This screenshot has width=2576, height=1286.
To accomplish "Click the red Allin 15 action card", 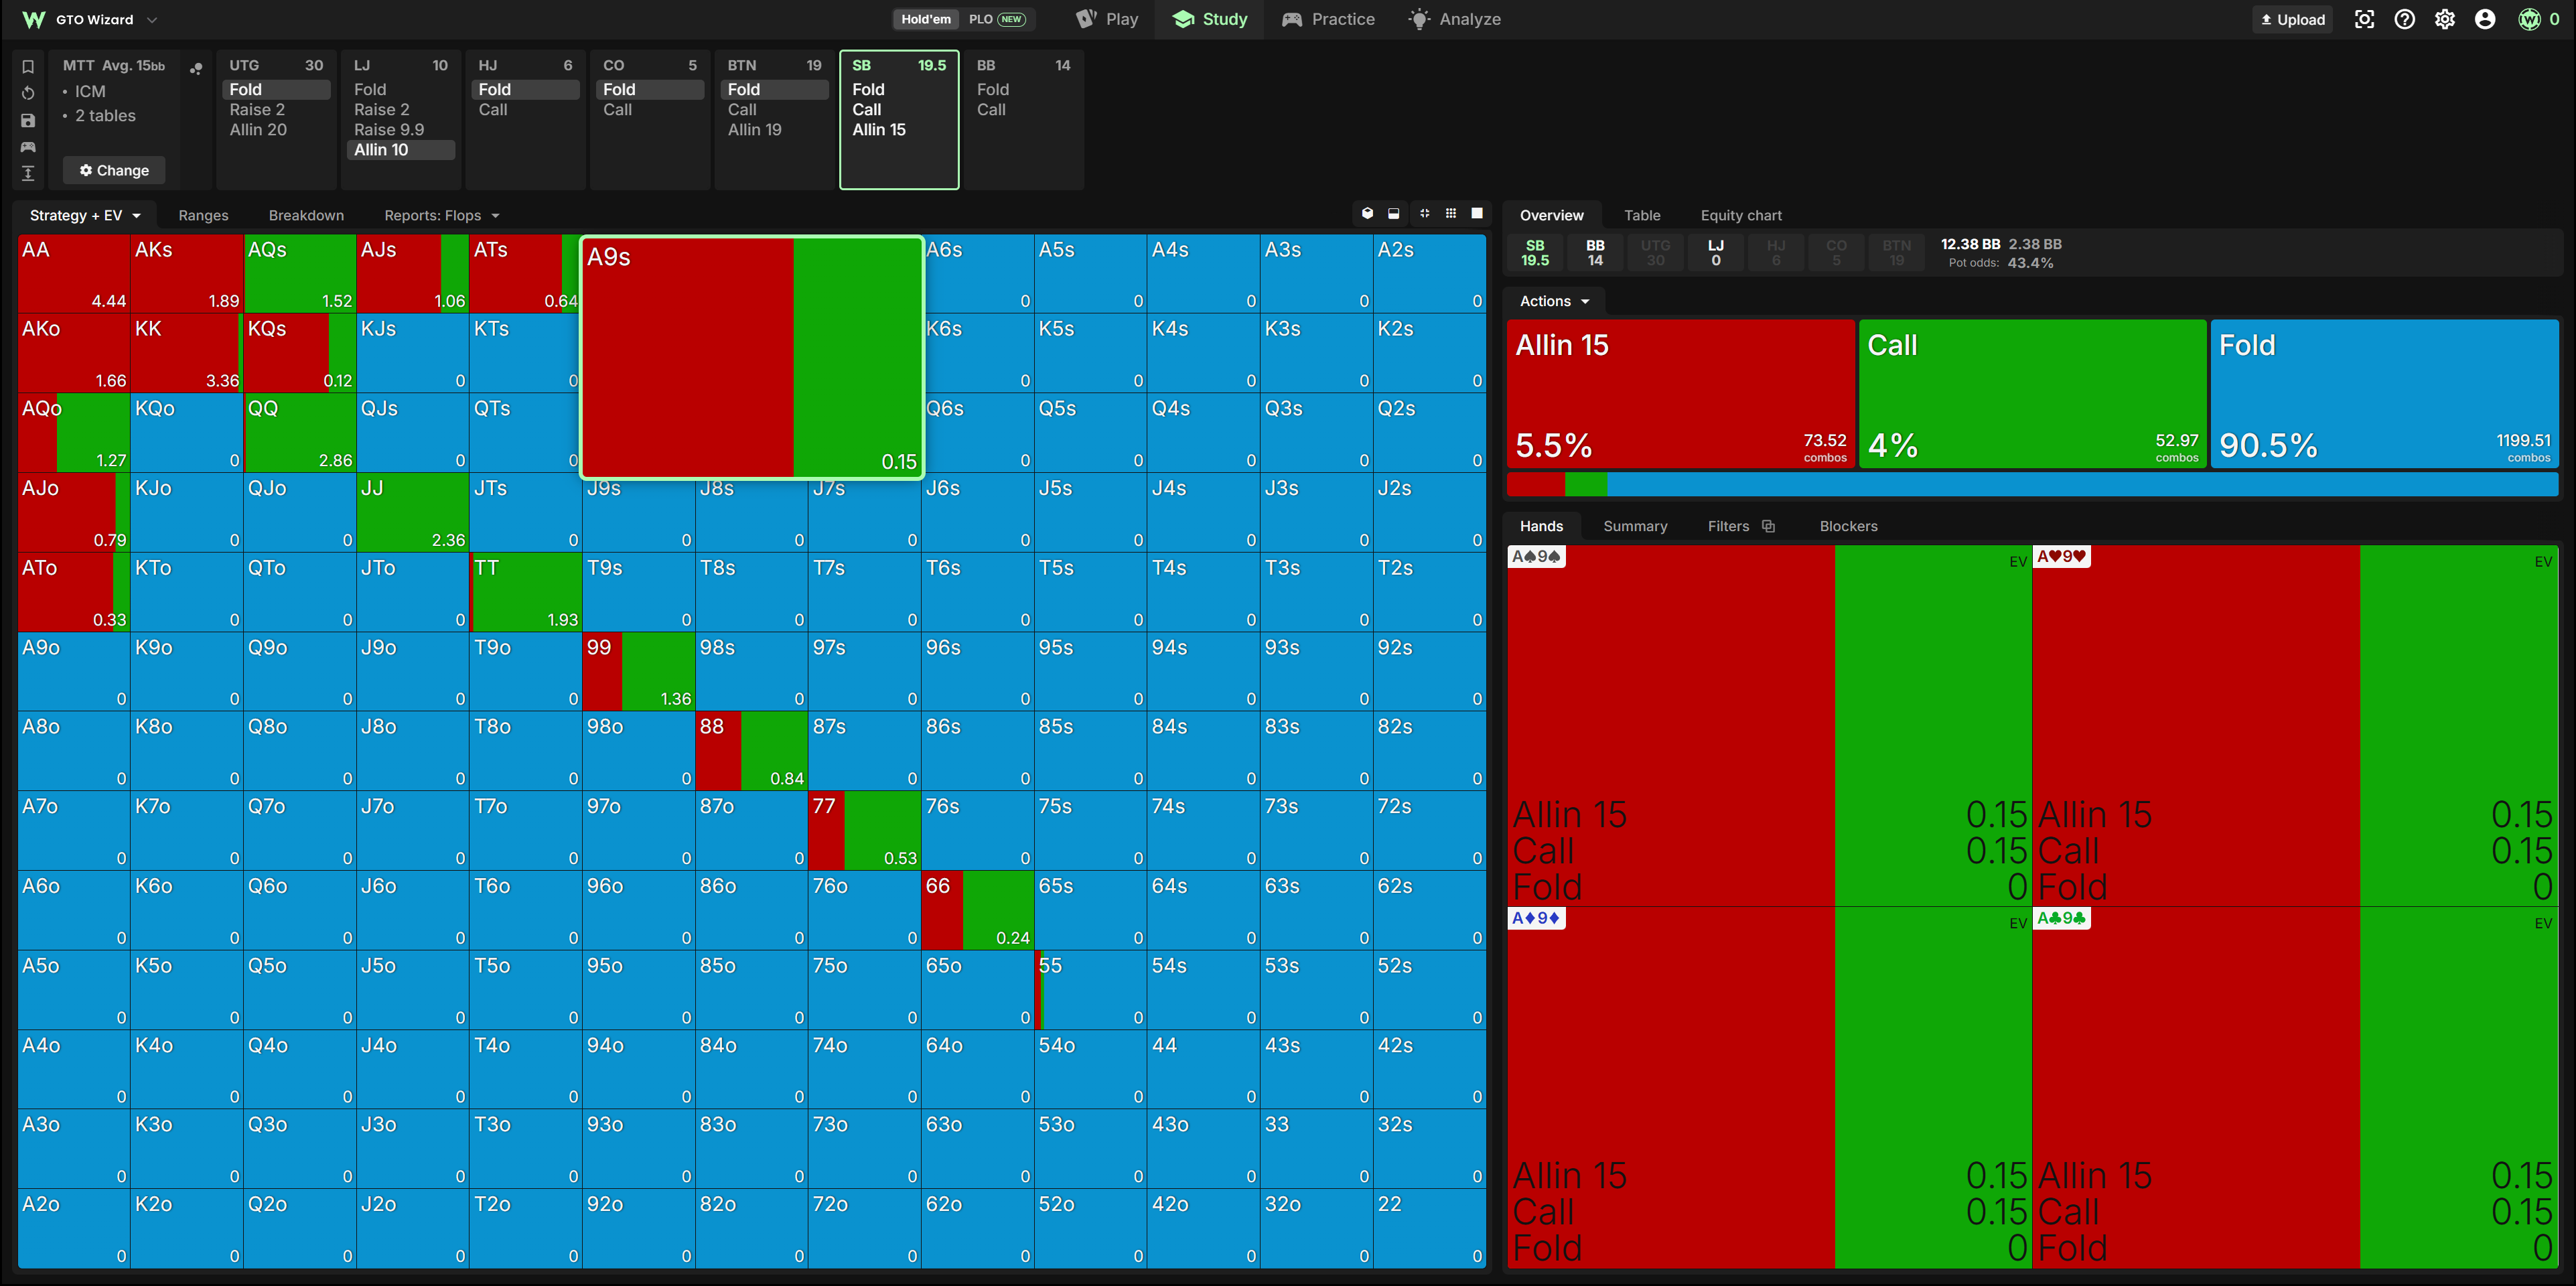I will (1680, 393).
